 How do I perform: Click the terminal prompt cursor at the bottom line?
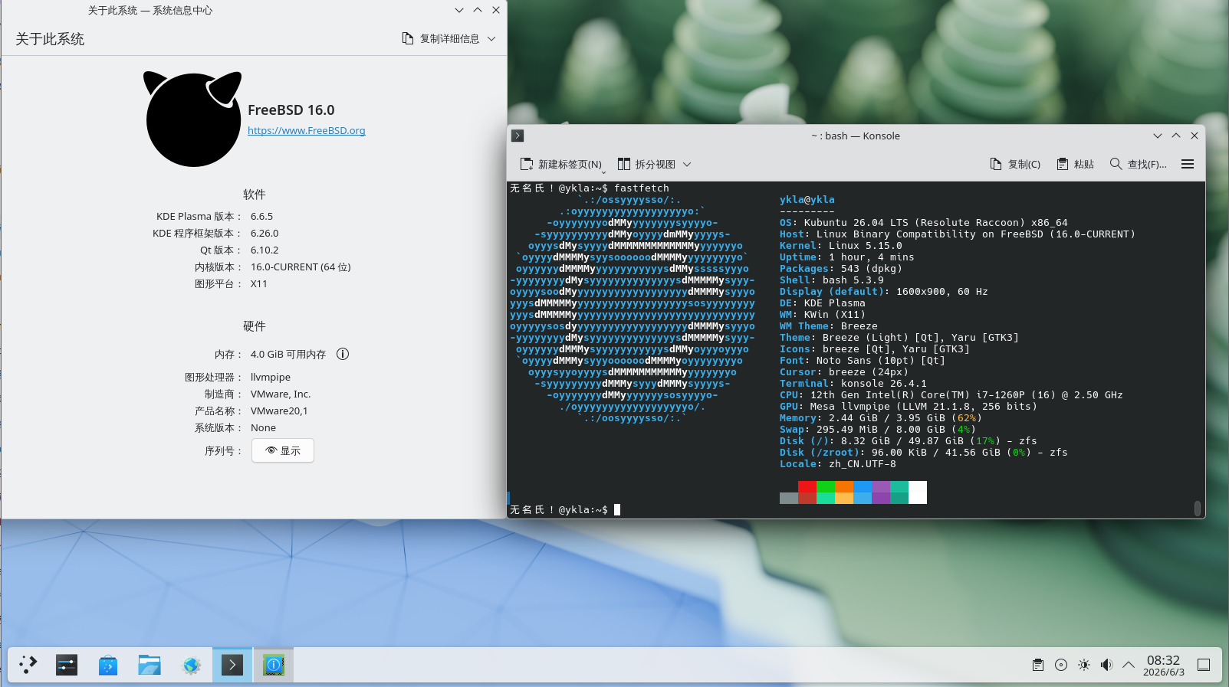pos(617,509)
